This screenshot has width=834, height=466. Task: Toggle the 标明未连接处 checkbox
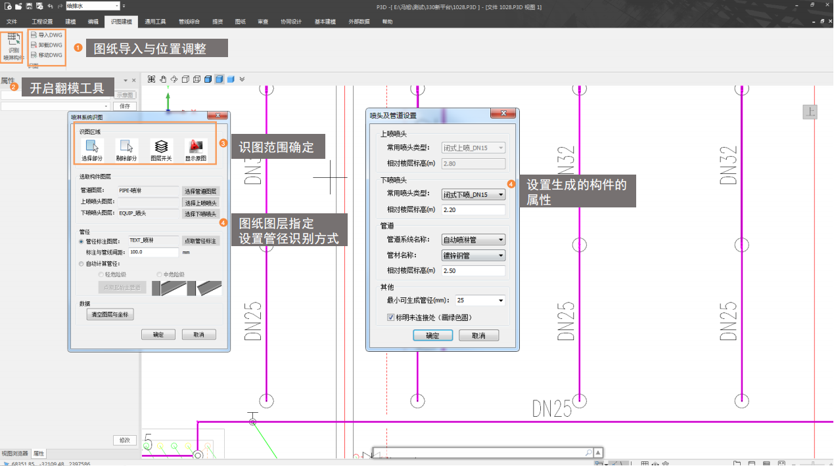pos(390,317)
